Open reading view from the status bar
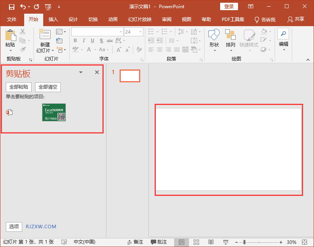This screenshot has width=314, height=247. pos(211,242)
